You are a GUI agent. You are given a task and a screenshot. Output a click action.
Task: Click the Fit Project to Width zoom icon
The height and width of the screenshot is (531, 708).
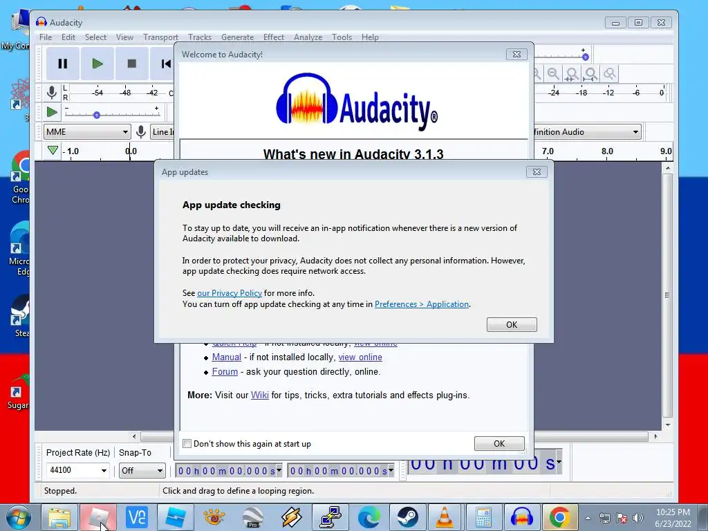[x=590, y=74]
